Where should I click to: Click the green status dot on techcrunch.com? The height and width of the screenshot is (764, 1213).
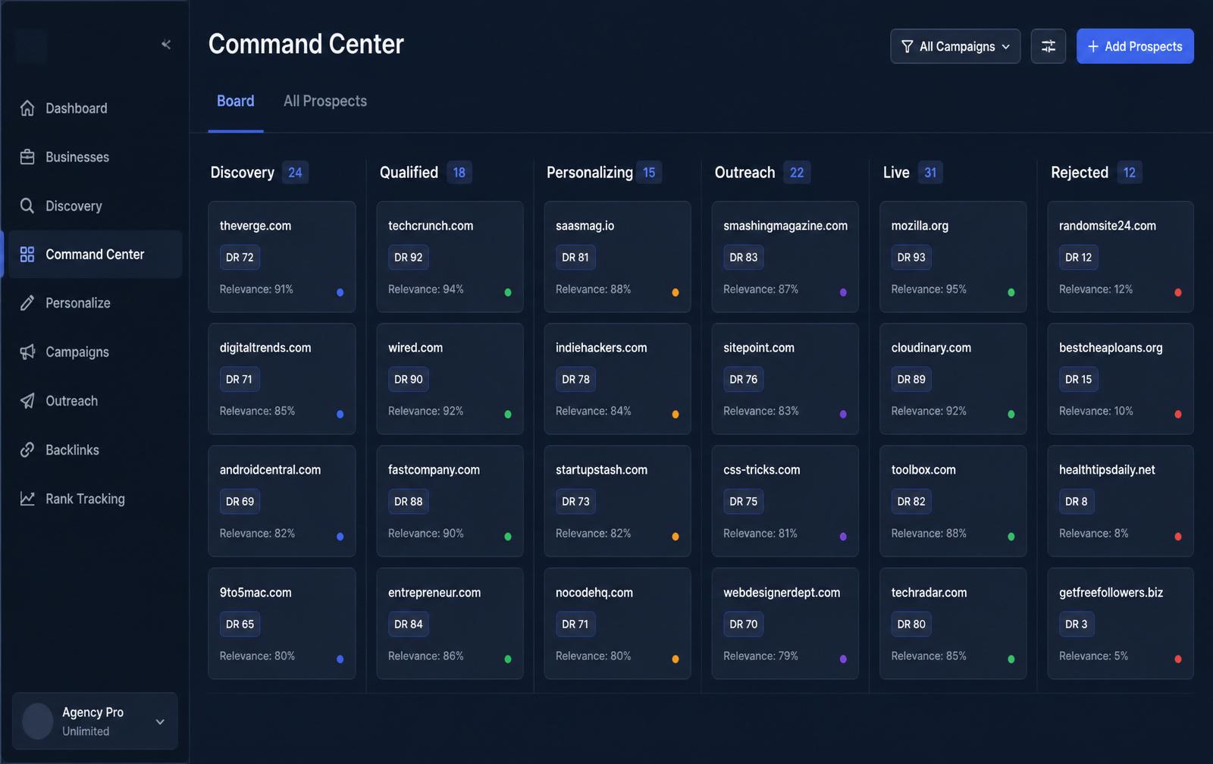pyautogui.click(x=508, y=293)
